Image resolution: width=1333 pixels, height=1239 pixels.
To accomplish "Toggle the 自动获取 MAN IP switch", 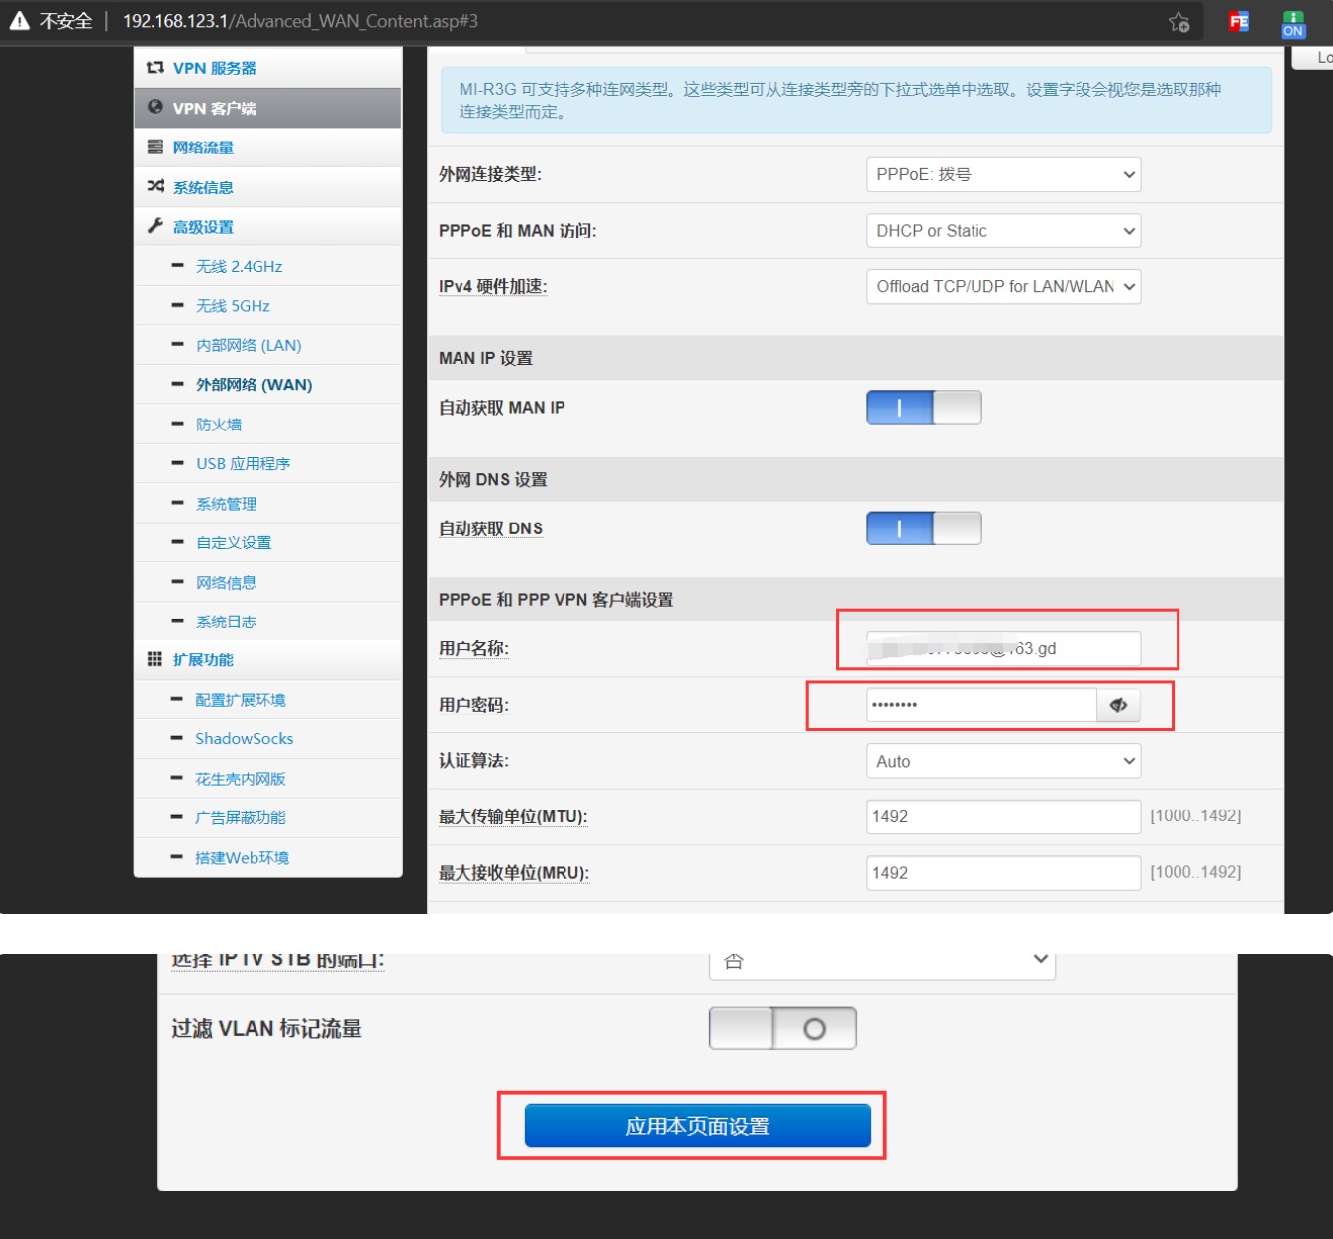I will pos(923,407).
